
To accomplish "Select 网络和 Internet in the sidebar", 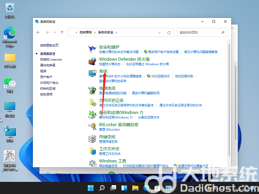I will pos(51,60).
